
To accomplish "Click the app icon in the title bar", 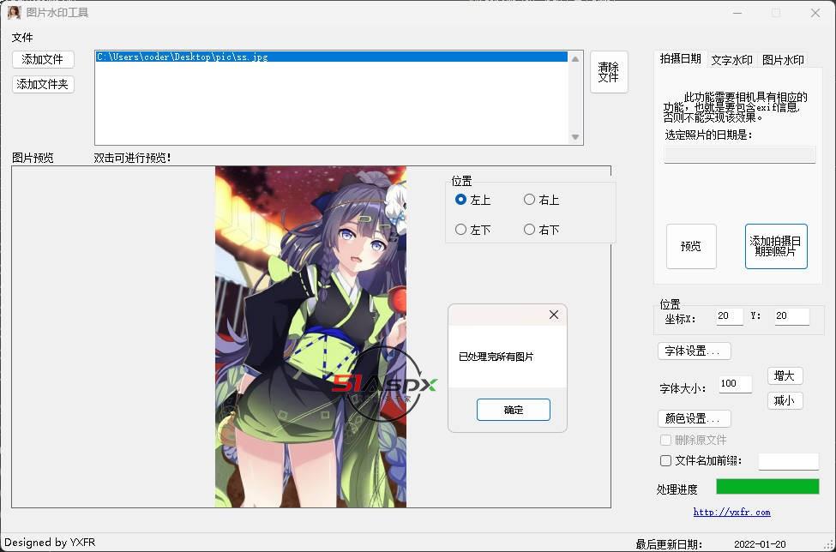I will [x=14, y=12].
